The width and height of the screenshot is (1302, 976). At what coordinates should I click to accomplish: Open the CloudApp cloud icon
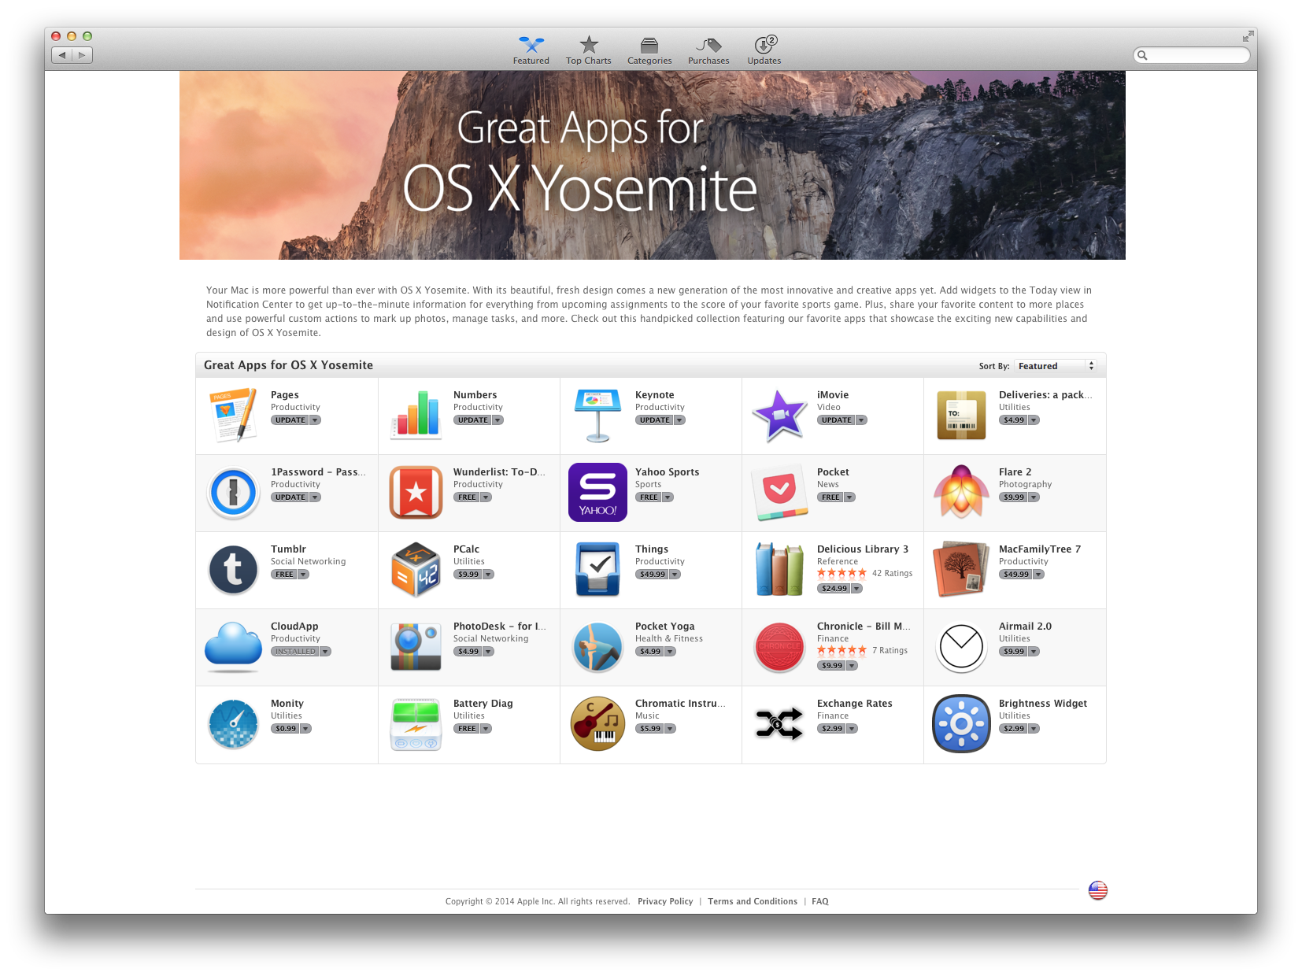(x=234, y=646)
